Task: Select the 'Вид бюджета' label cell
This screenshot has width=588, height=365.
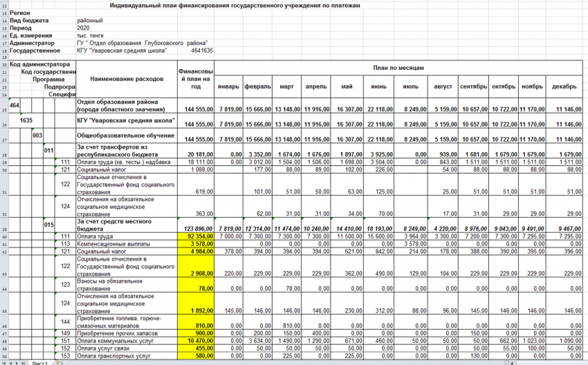Action: click(29, 20)
